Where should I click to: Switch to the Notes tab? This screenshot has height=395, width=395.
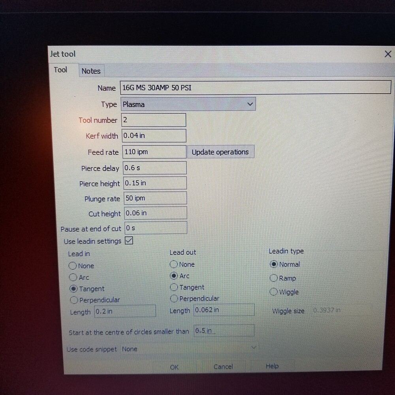91,71
